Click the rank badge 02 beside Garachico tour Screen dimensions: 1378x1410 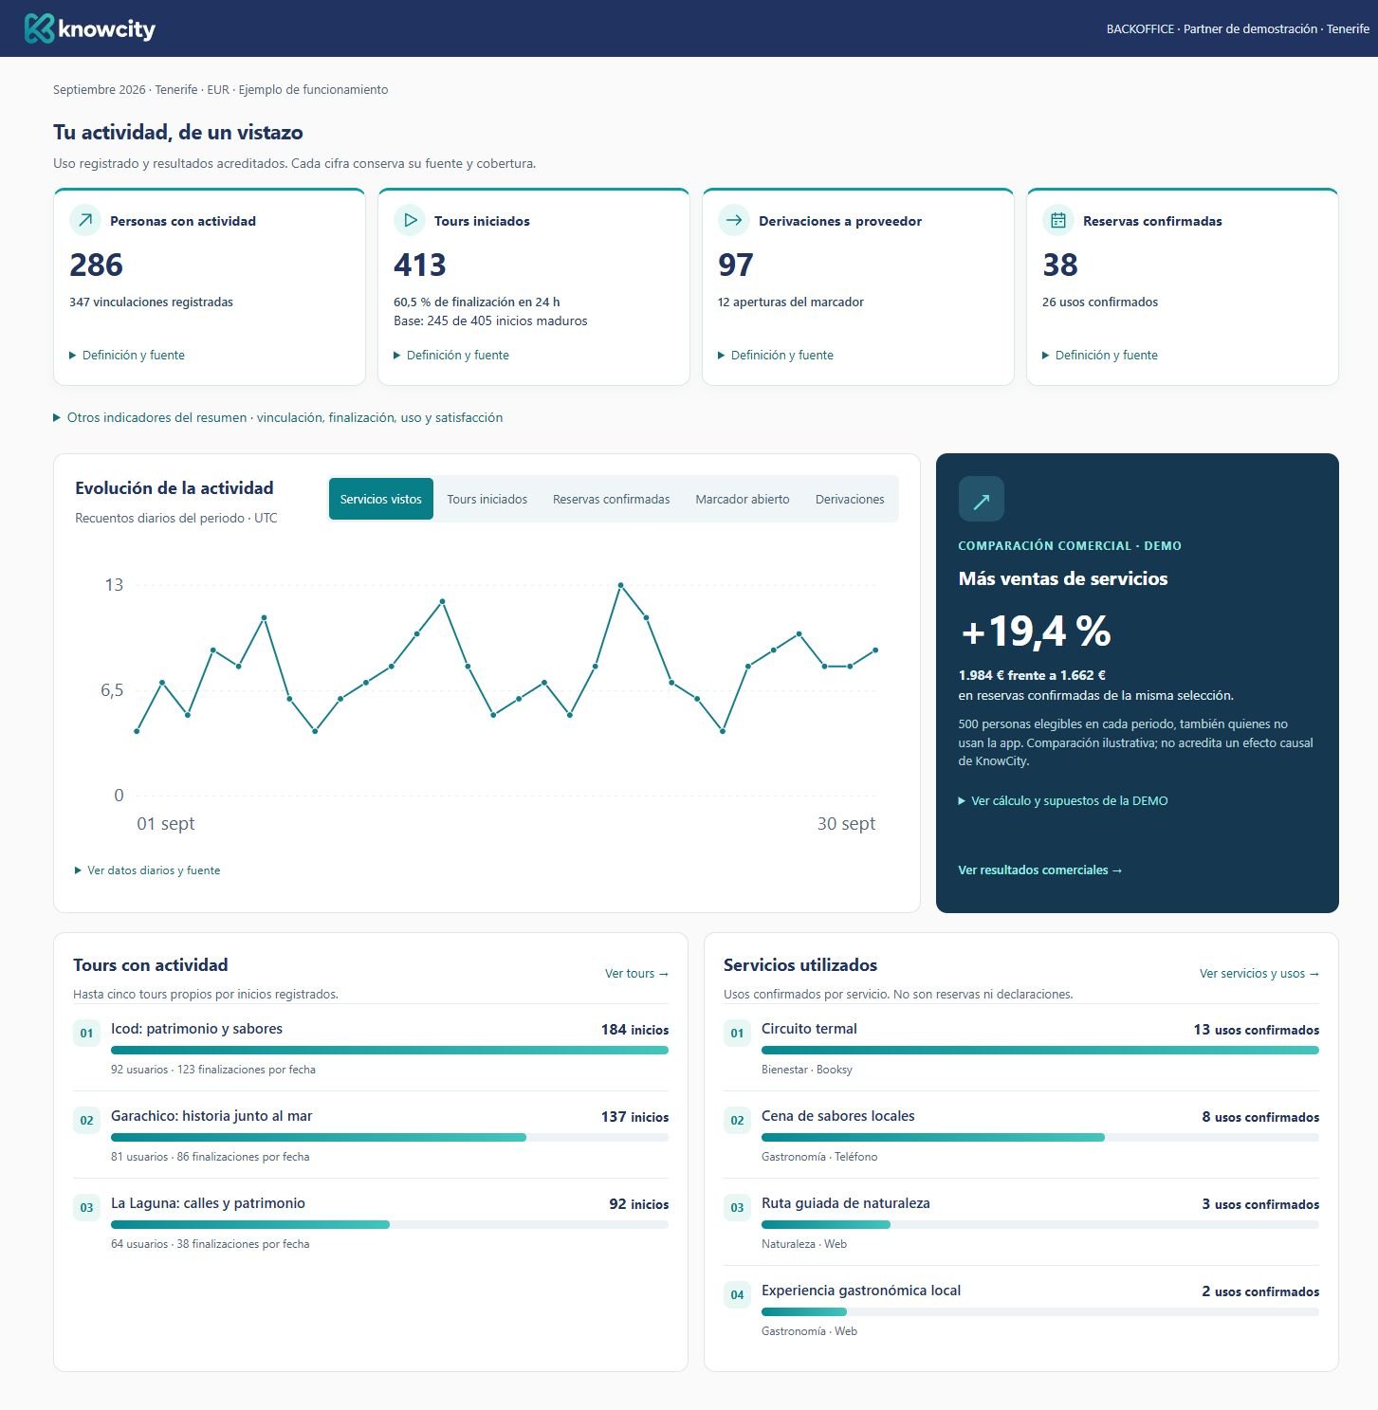pyautogui.click(x=86, y=1120)
